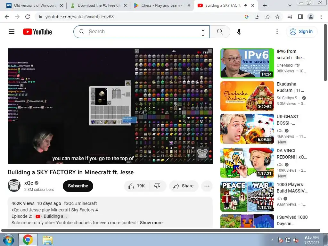Viewport: 328px width, 246px height.
Task: Switch to Old versions of Windows tab
Action: pos(35,5)
